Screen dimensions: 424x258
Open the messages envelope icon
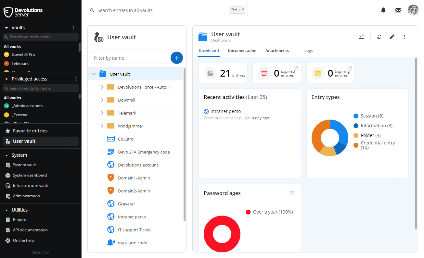[x=398, y=10]
